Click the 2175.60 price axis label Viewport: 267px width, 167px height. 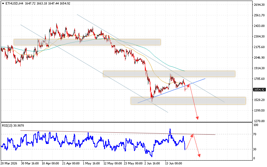click(x=259, y=47)
